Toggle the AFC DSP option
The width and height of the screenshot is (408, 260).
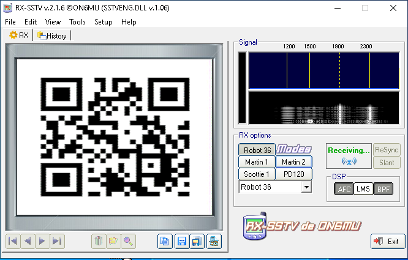[344, 189]
